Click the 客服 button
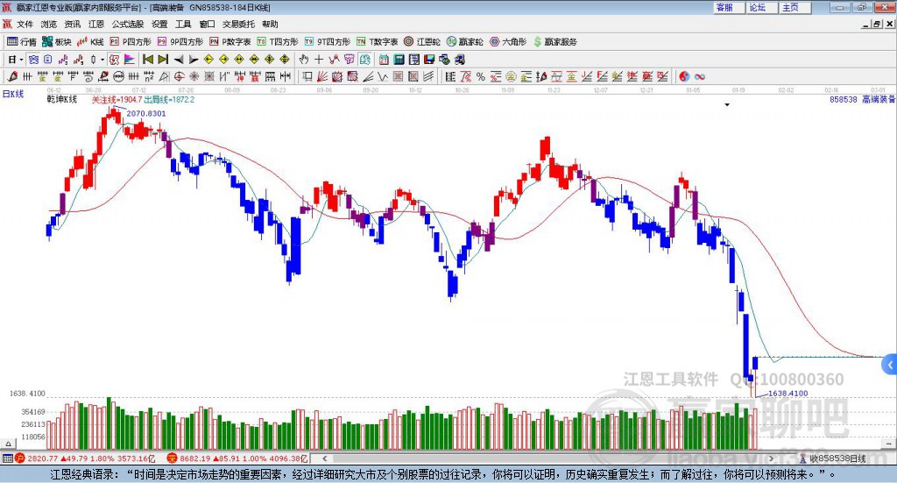The image size is (897, 483). (729, 7)
